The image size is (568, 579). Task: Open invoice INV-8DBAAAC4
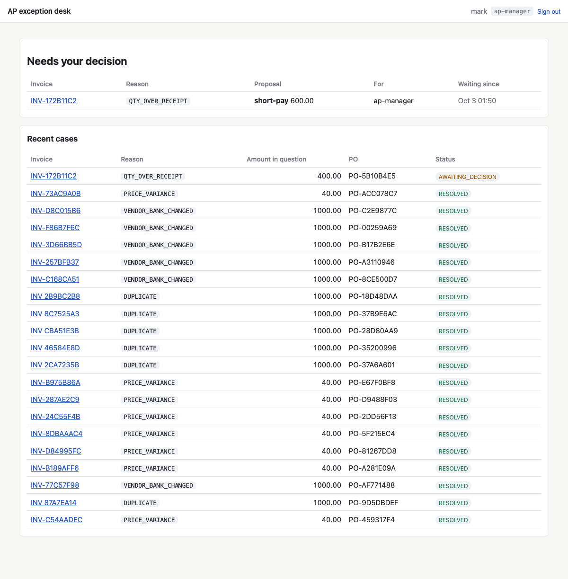(x=57, y=434)
